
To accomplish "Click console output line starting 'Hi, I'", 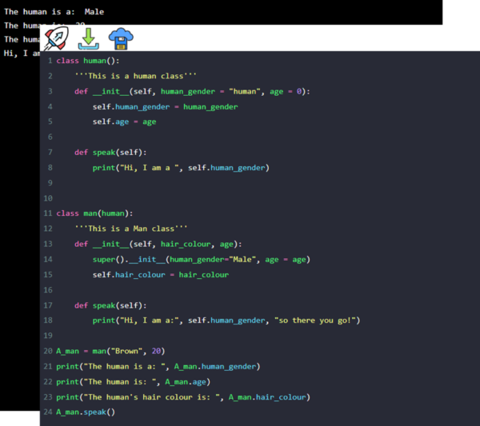I will tap(22, 54).
